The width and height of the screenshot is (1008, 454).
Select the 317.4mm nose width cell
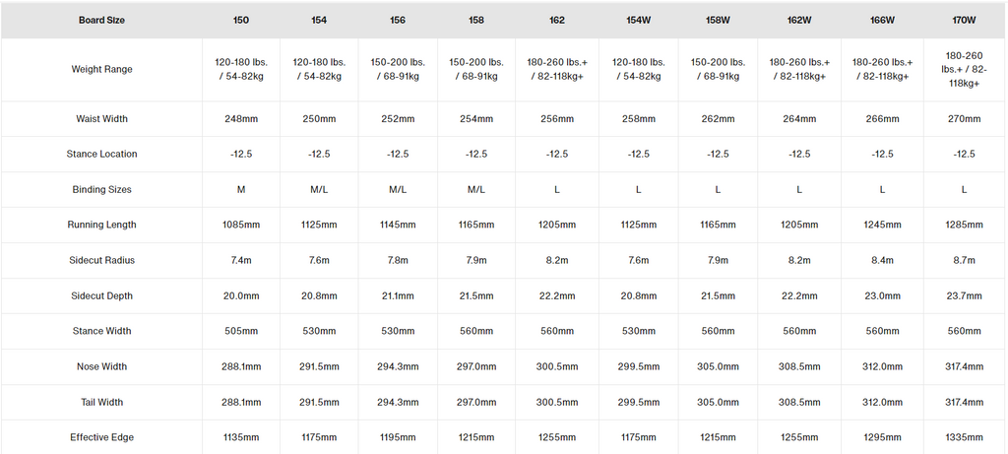(x=964, y=366)
